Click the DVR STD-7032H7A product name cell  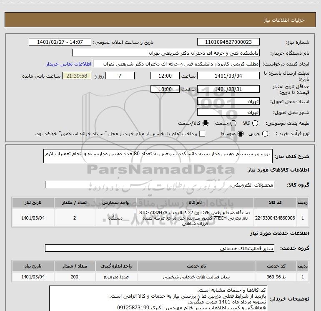(195, 218)
